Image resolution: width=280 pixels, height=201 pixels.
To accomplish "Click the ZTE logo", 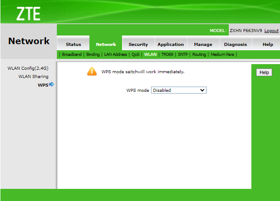I will click(x=28, y=13).
